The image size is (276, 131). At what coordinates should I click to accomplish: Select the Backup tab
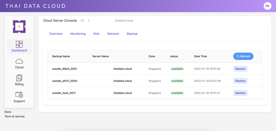(132, 34)
